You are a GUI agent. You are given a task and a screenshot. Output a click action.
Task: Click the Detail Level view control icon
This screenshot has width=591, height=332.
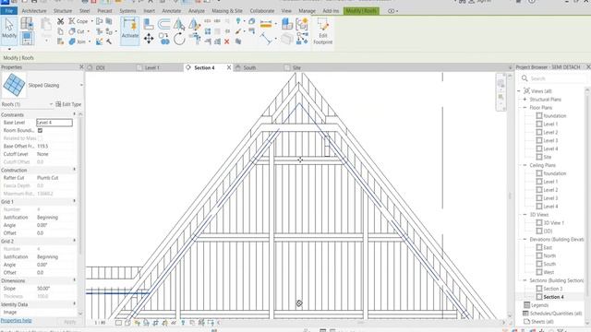tap(118, 323)
